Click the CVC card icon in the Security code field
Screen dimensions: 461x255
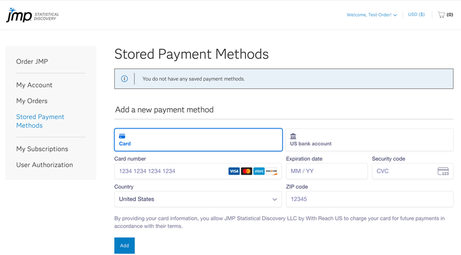click(x=443, y=171)
